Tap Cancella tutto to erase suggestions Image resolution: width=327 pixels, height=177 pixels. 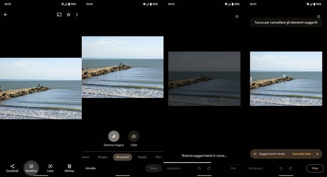[x=301, y=154]
